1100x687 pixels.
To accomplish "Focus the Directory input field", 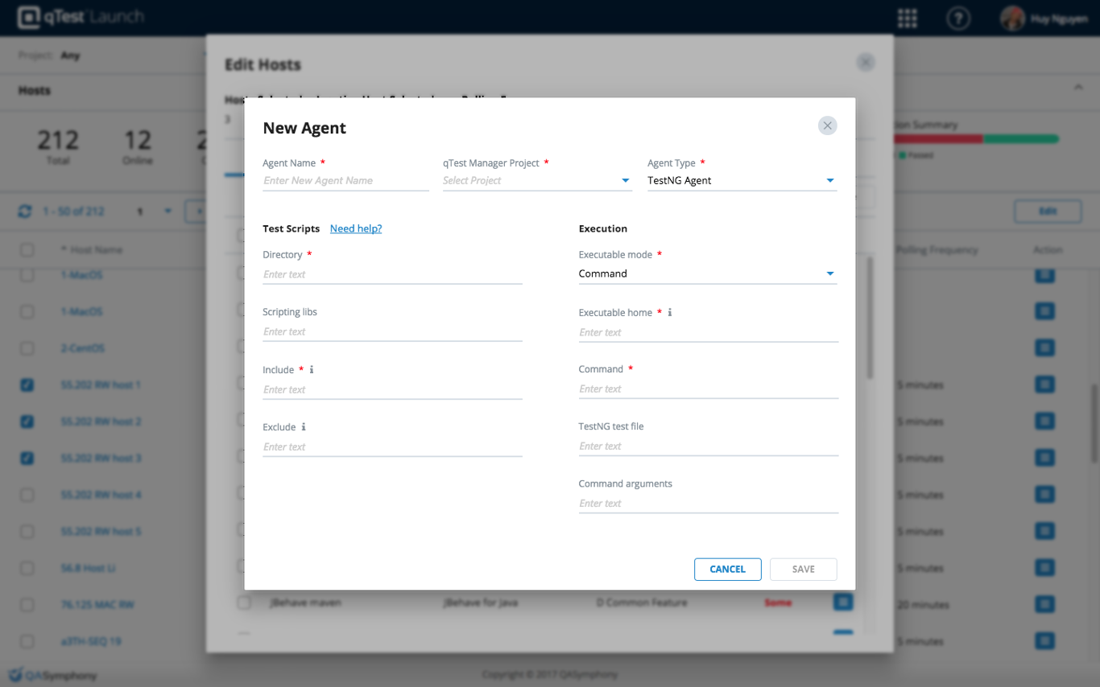I will [x=393, y=274].
